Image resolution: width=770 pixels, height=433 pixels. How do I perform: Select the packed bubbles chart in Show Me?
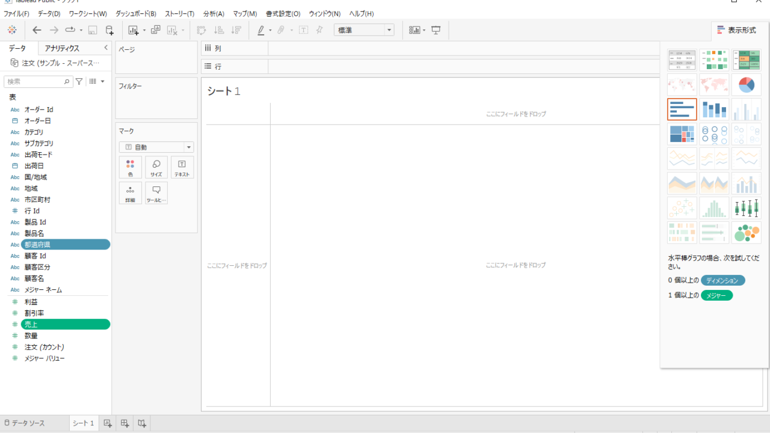pos(747,233)
